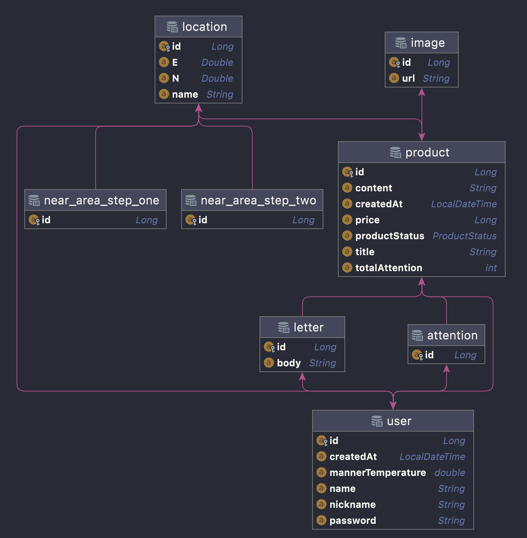The width and height of the screenshot is (527, 538).
Task: Select the image table header
Action: (x=421, y=42)
